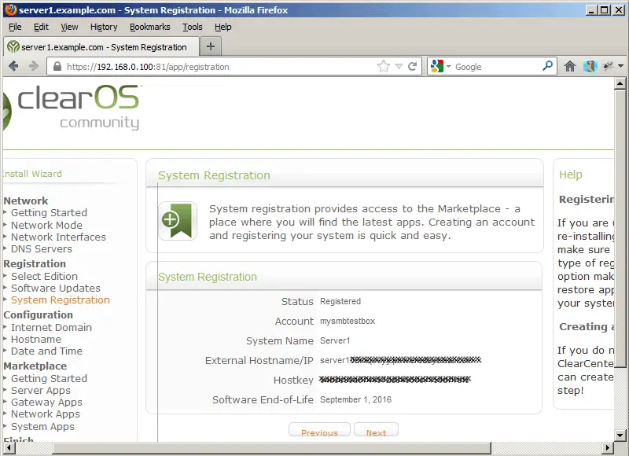Open the Network Mode wizard step
The image size is (629, 456).
[46, 225]
